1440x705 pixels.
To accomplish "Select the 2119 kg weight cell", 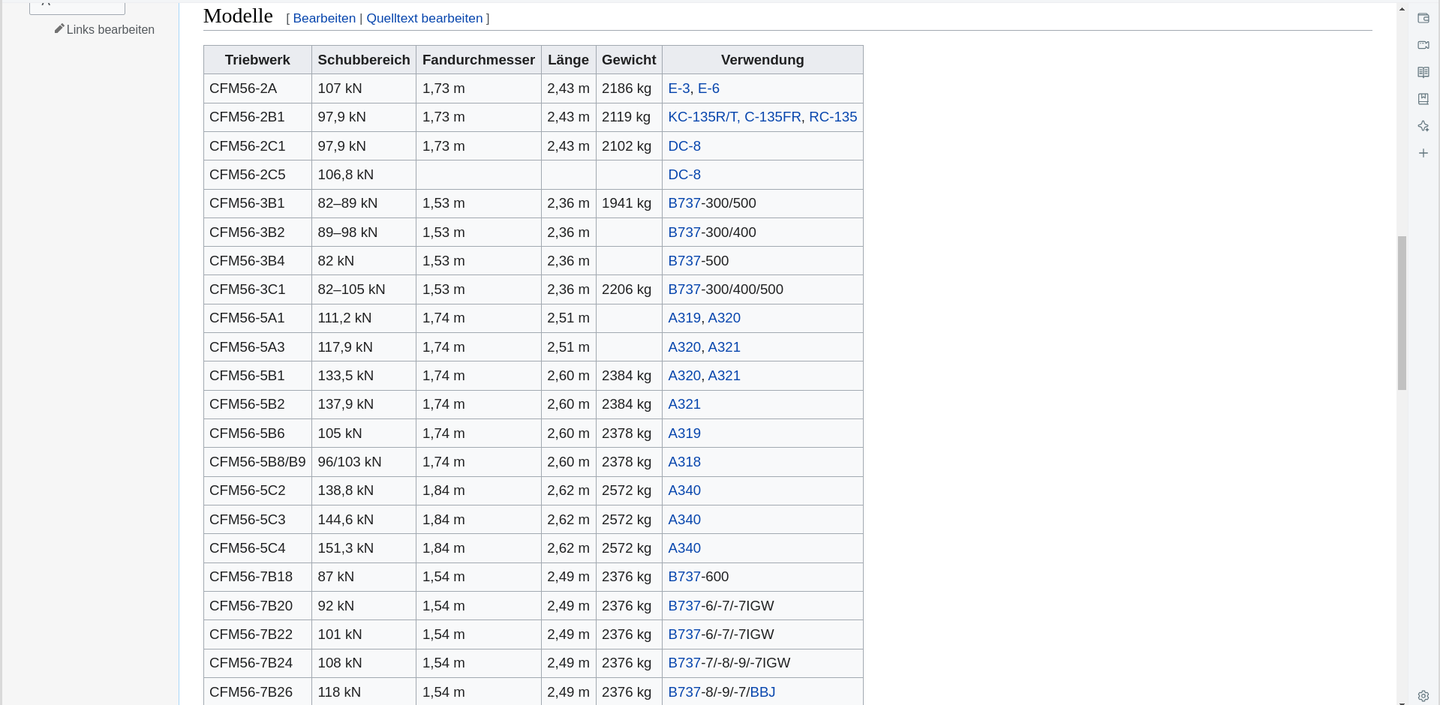I will point(629,117).
